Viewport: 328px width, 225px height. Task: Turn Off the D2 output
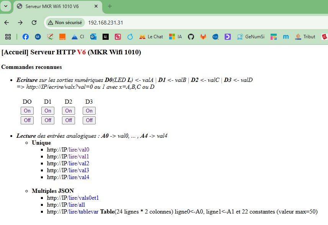[69, 120]
